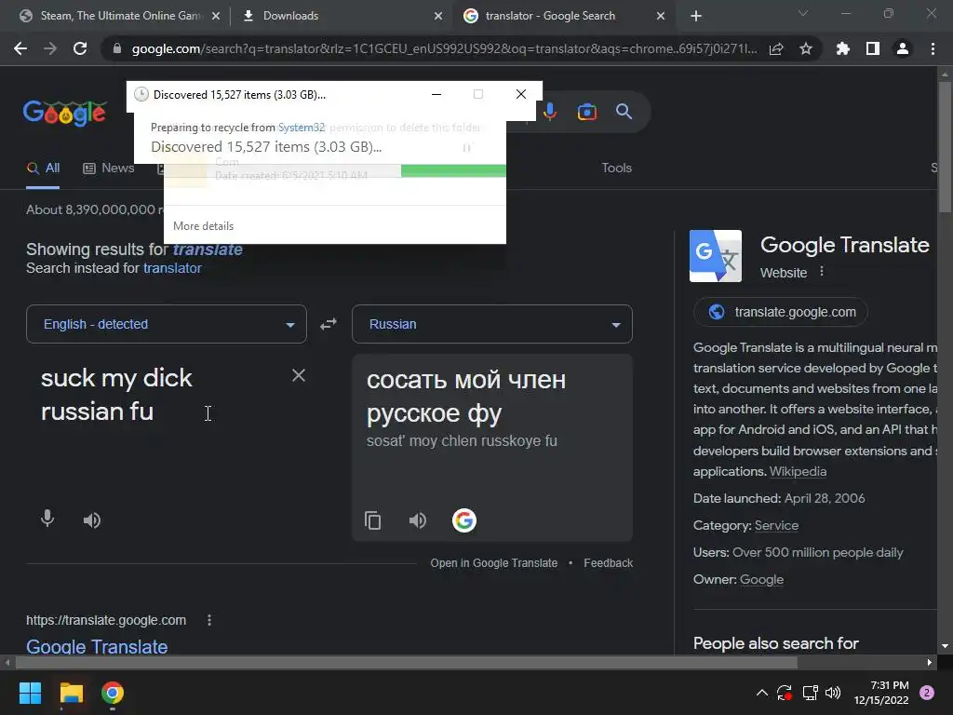The image size is (953, 715).
Task: Go back using browser back arrow
Action: click(20, 48)
